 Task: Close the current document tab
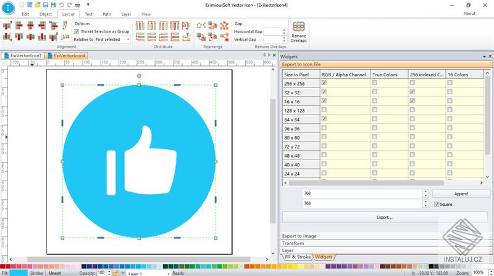(x=274, y=55)
